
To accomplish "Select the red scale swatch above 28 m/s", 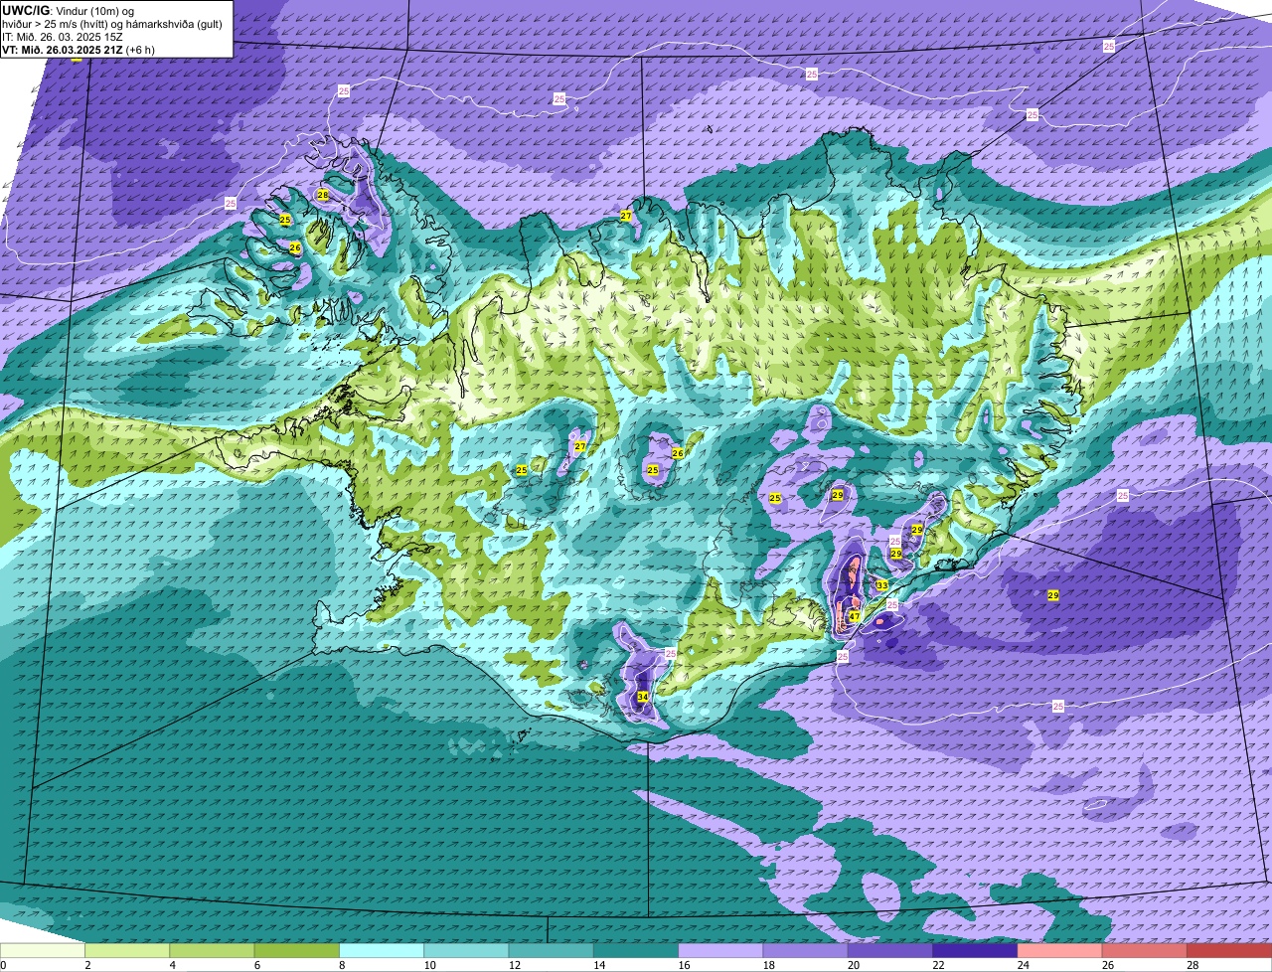I will click(x=1229, y=950).
